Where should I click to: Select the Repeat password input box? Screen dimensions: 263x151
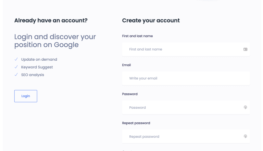coord(186,136)
